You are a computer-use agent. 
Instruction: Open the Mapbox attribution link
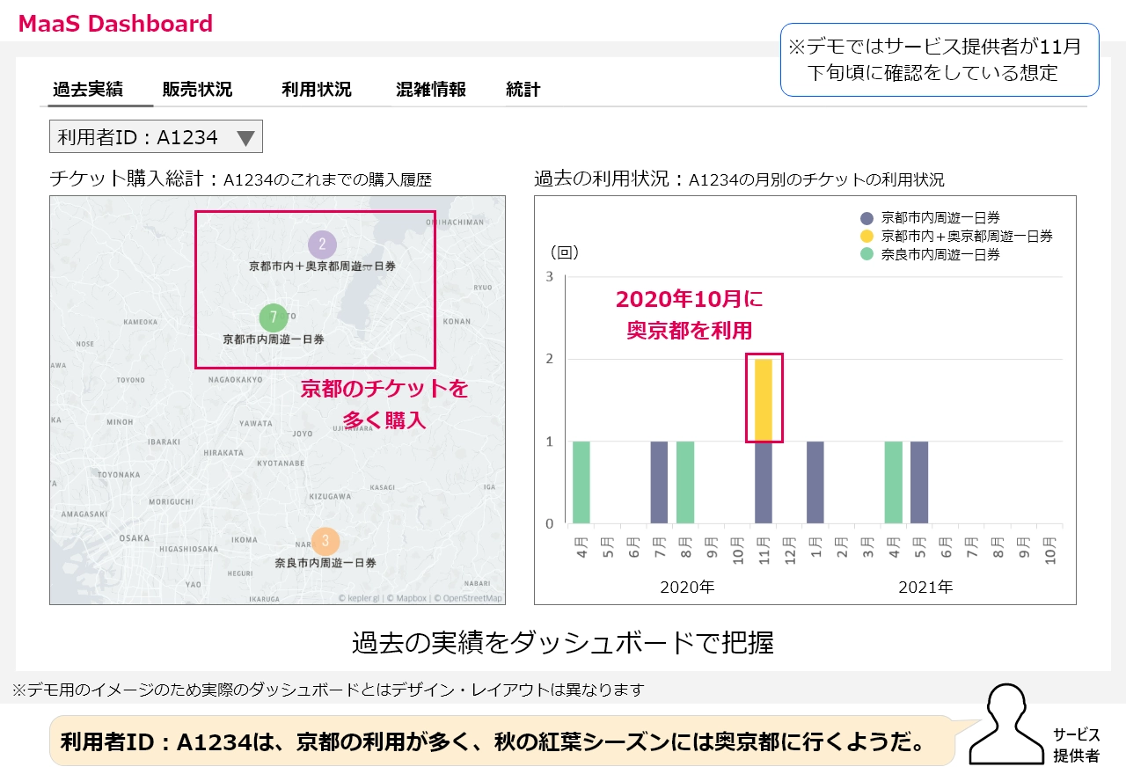pos(409,598)
